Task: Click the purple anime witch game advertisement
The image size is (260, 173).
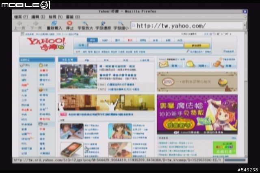Action: coord(197,114)
